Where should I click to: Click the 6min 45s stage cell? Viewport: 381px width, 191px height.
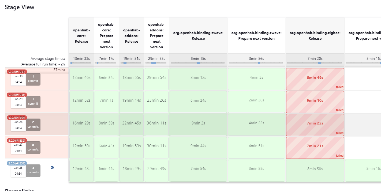106,148
